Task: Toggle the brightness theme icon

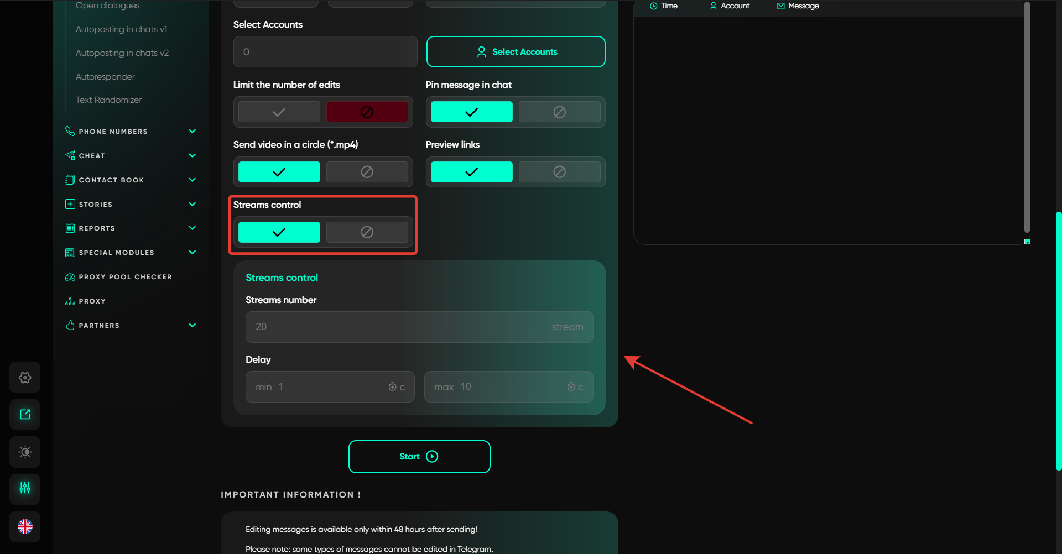Action: click(25, 452)
